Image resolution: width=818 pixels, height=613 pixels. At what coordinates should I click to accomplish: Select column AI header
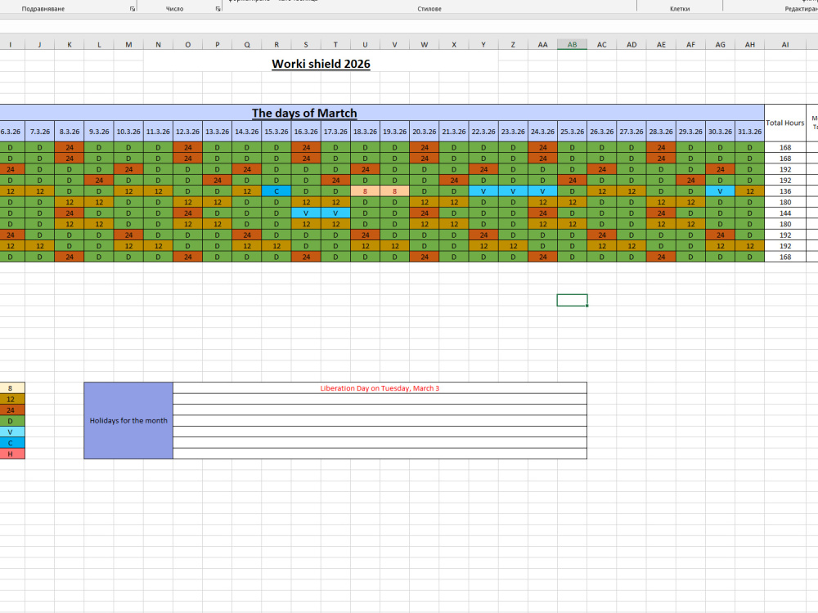(785, 45)
